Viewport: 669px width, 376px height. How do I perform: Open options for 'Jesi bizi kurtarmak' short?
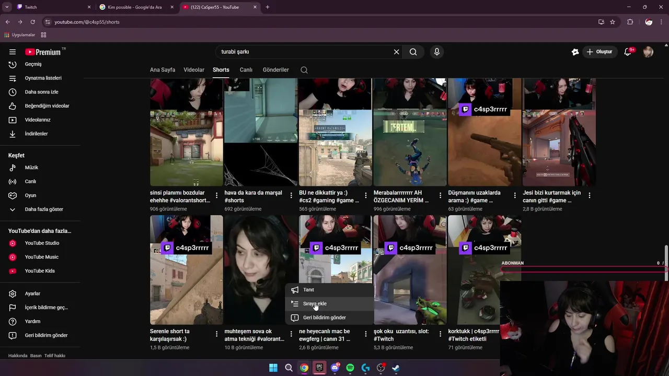pyautogui.click(x=590, y=195)
